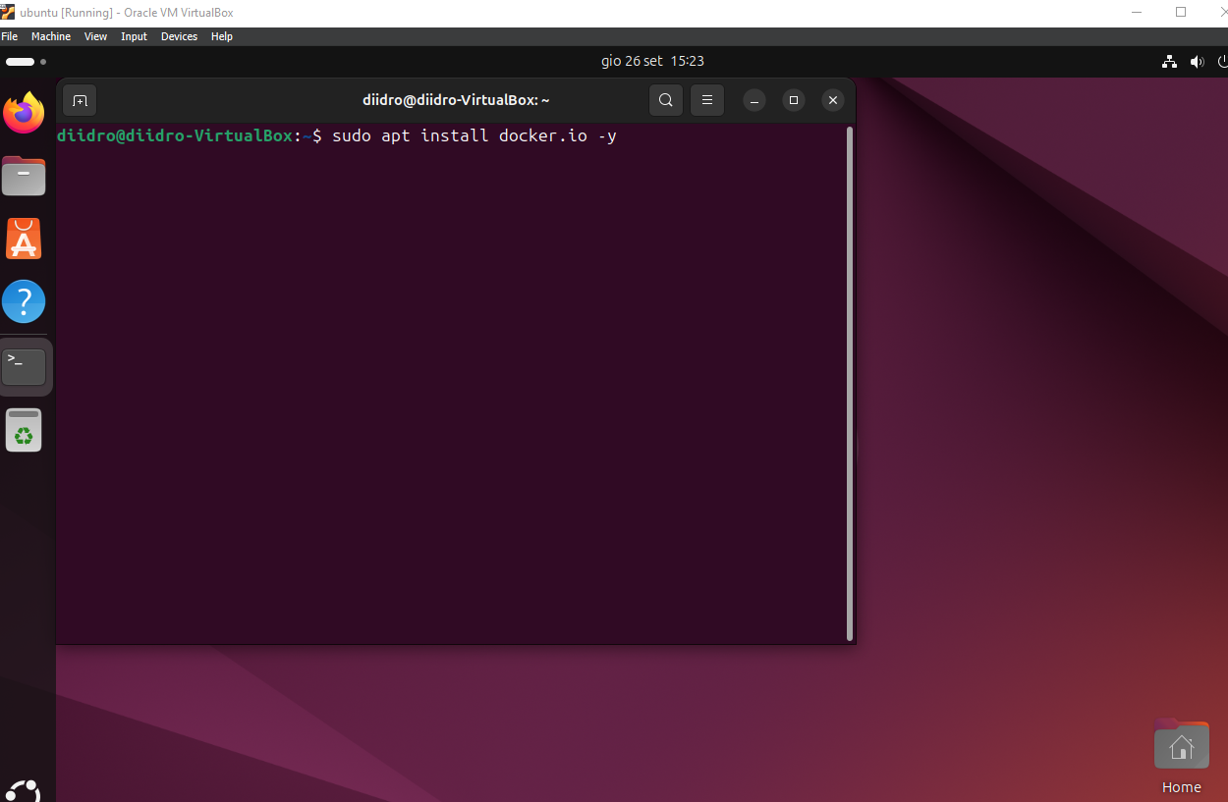Open Firefox from the dock
The height and width of the screenshot is (802, 1228).
click(x=24, y=113)
